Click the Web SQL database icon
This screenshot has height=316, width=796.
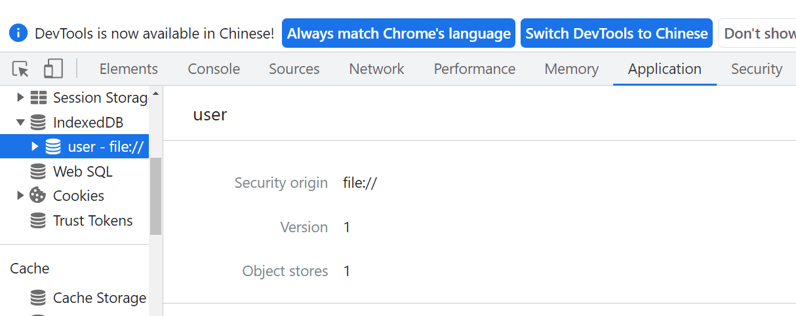coord(39,171)
